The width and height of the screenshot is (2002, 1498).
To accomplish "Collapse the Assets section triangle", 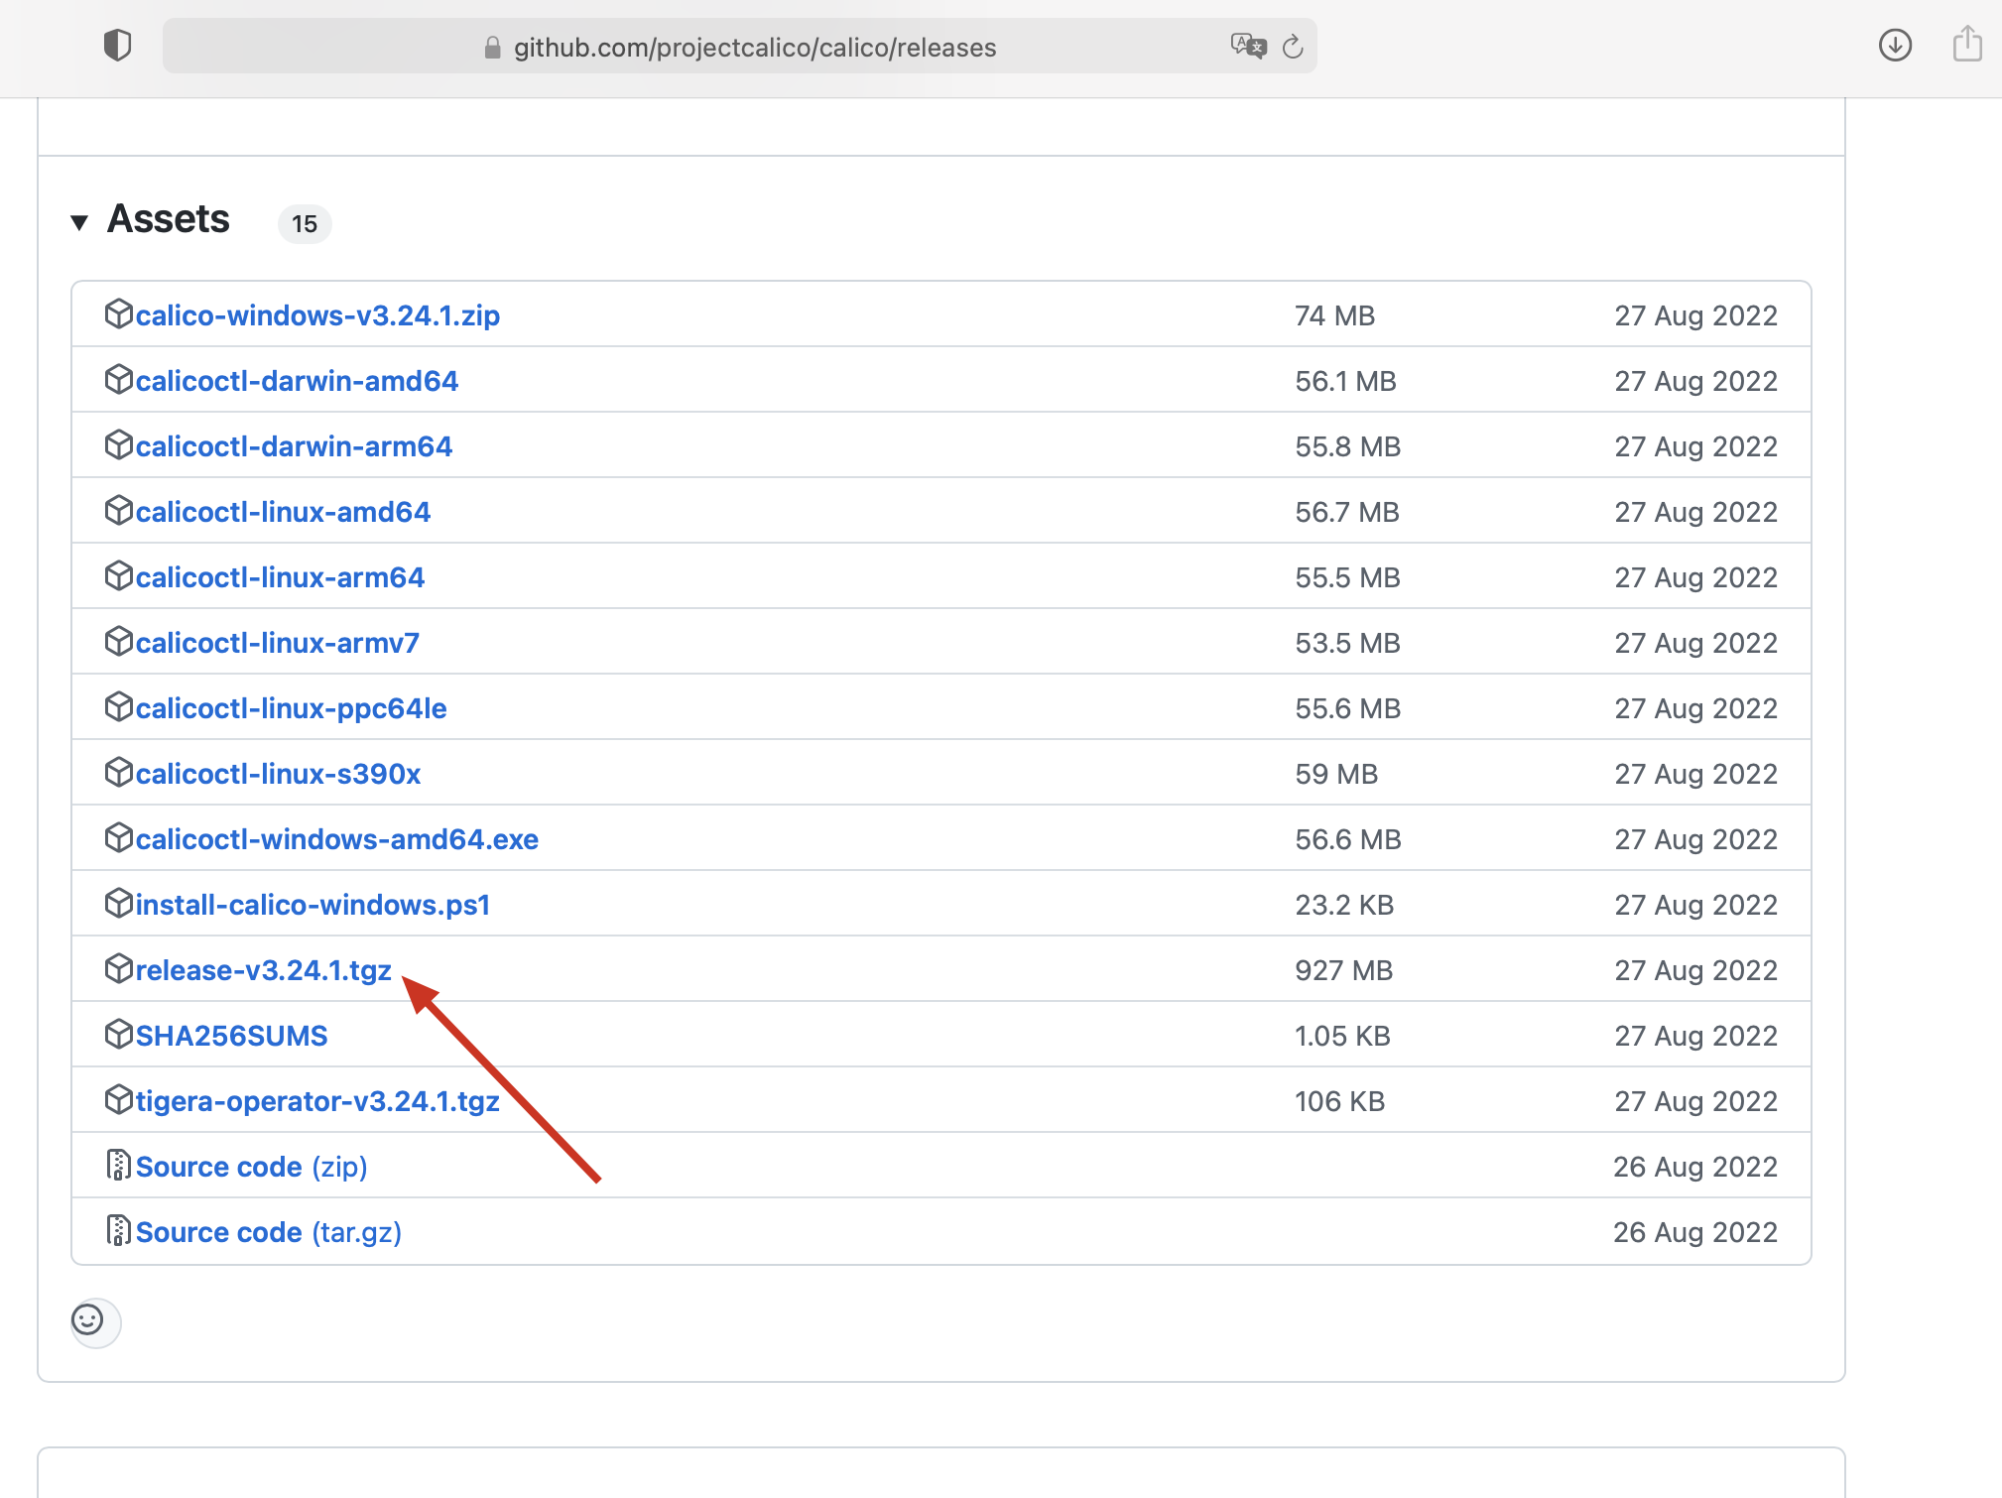I will coord(79,222).
